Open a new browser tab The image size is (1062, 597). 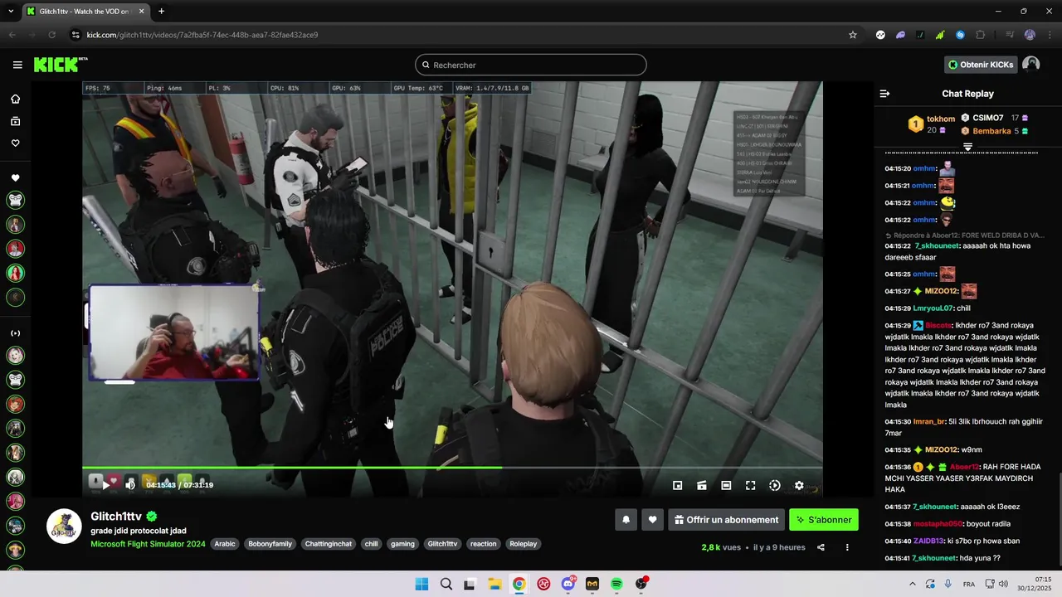tap(161, 12)
